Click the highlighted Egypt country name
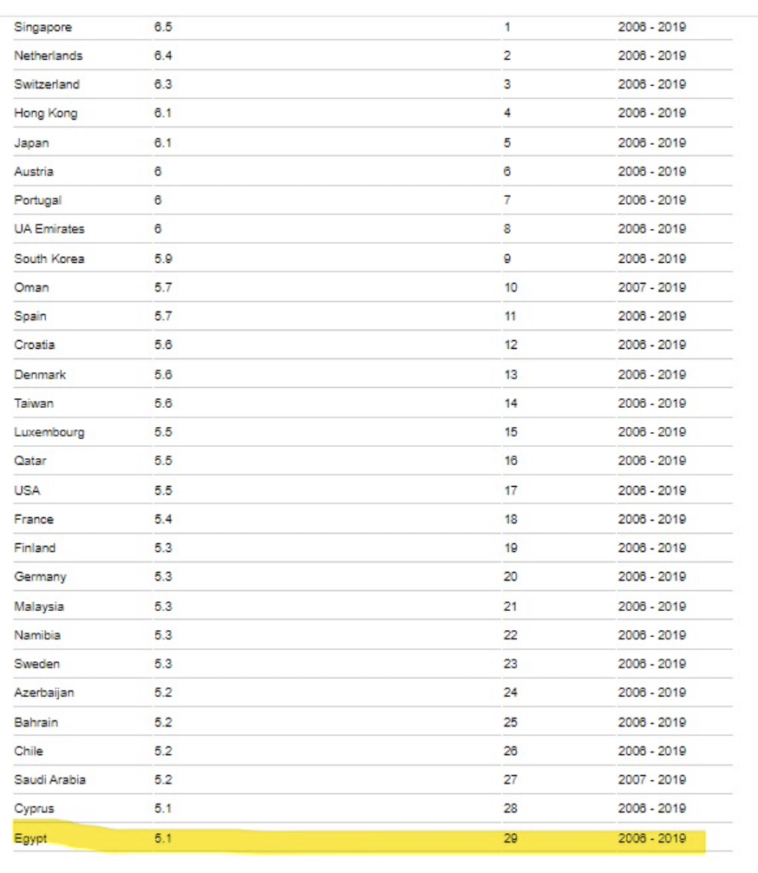The width and height of the screenshot is (758, 873). pos(30,838)
